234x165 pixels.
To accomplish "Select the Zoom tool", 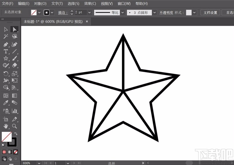I will tap(14, 126).
